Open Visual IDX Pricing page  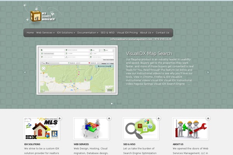pos(127,33)
